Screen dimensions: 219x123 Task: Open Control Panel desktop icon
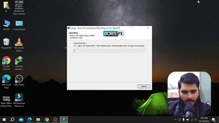pyautogui.click(x=19, y=25)
